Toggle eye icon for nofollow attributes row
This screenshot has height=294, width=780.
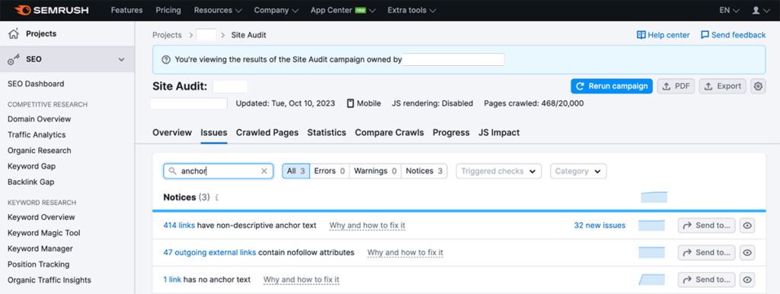click(x=746, y=252)
